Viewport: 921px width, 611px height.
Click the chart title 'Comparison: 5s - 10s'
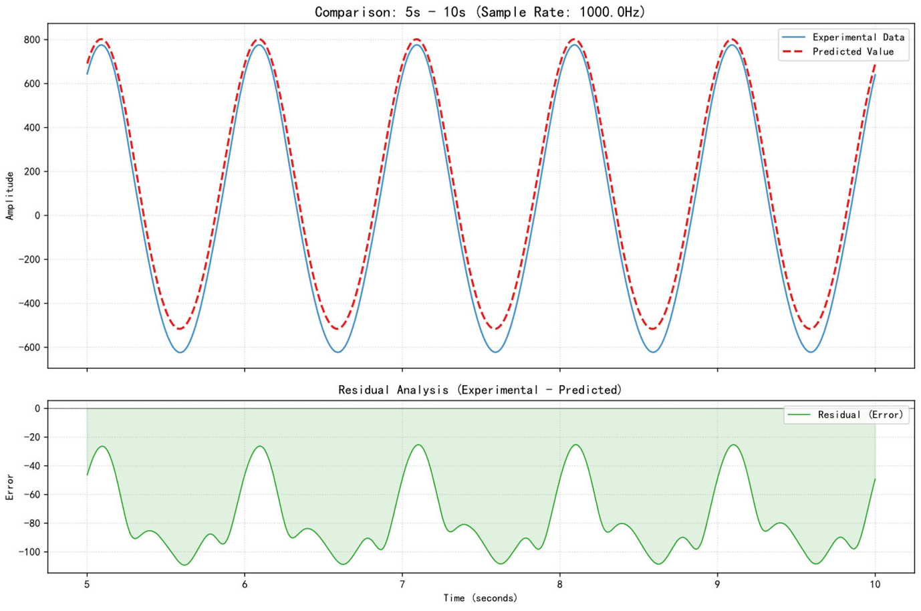[480, 12]
